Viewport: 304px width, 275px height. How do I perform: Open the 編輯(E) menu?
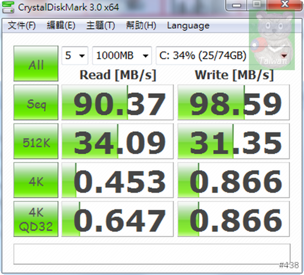(61, 25)
